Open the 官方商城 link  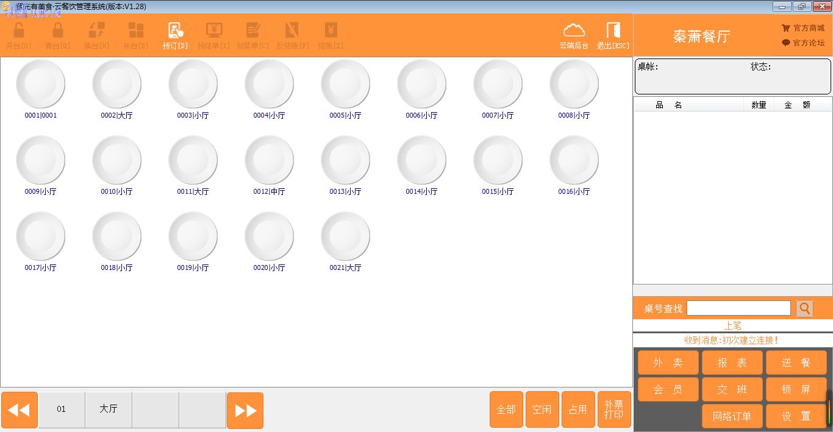803,28
